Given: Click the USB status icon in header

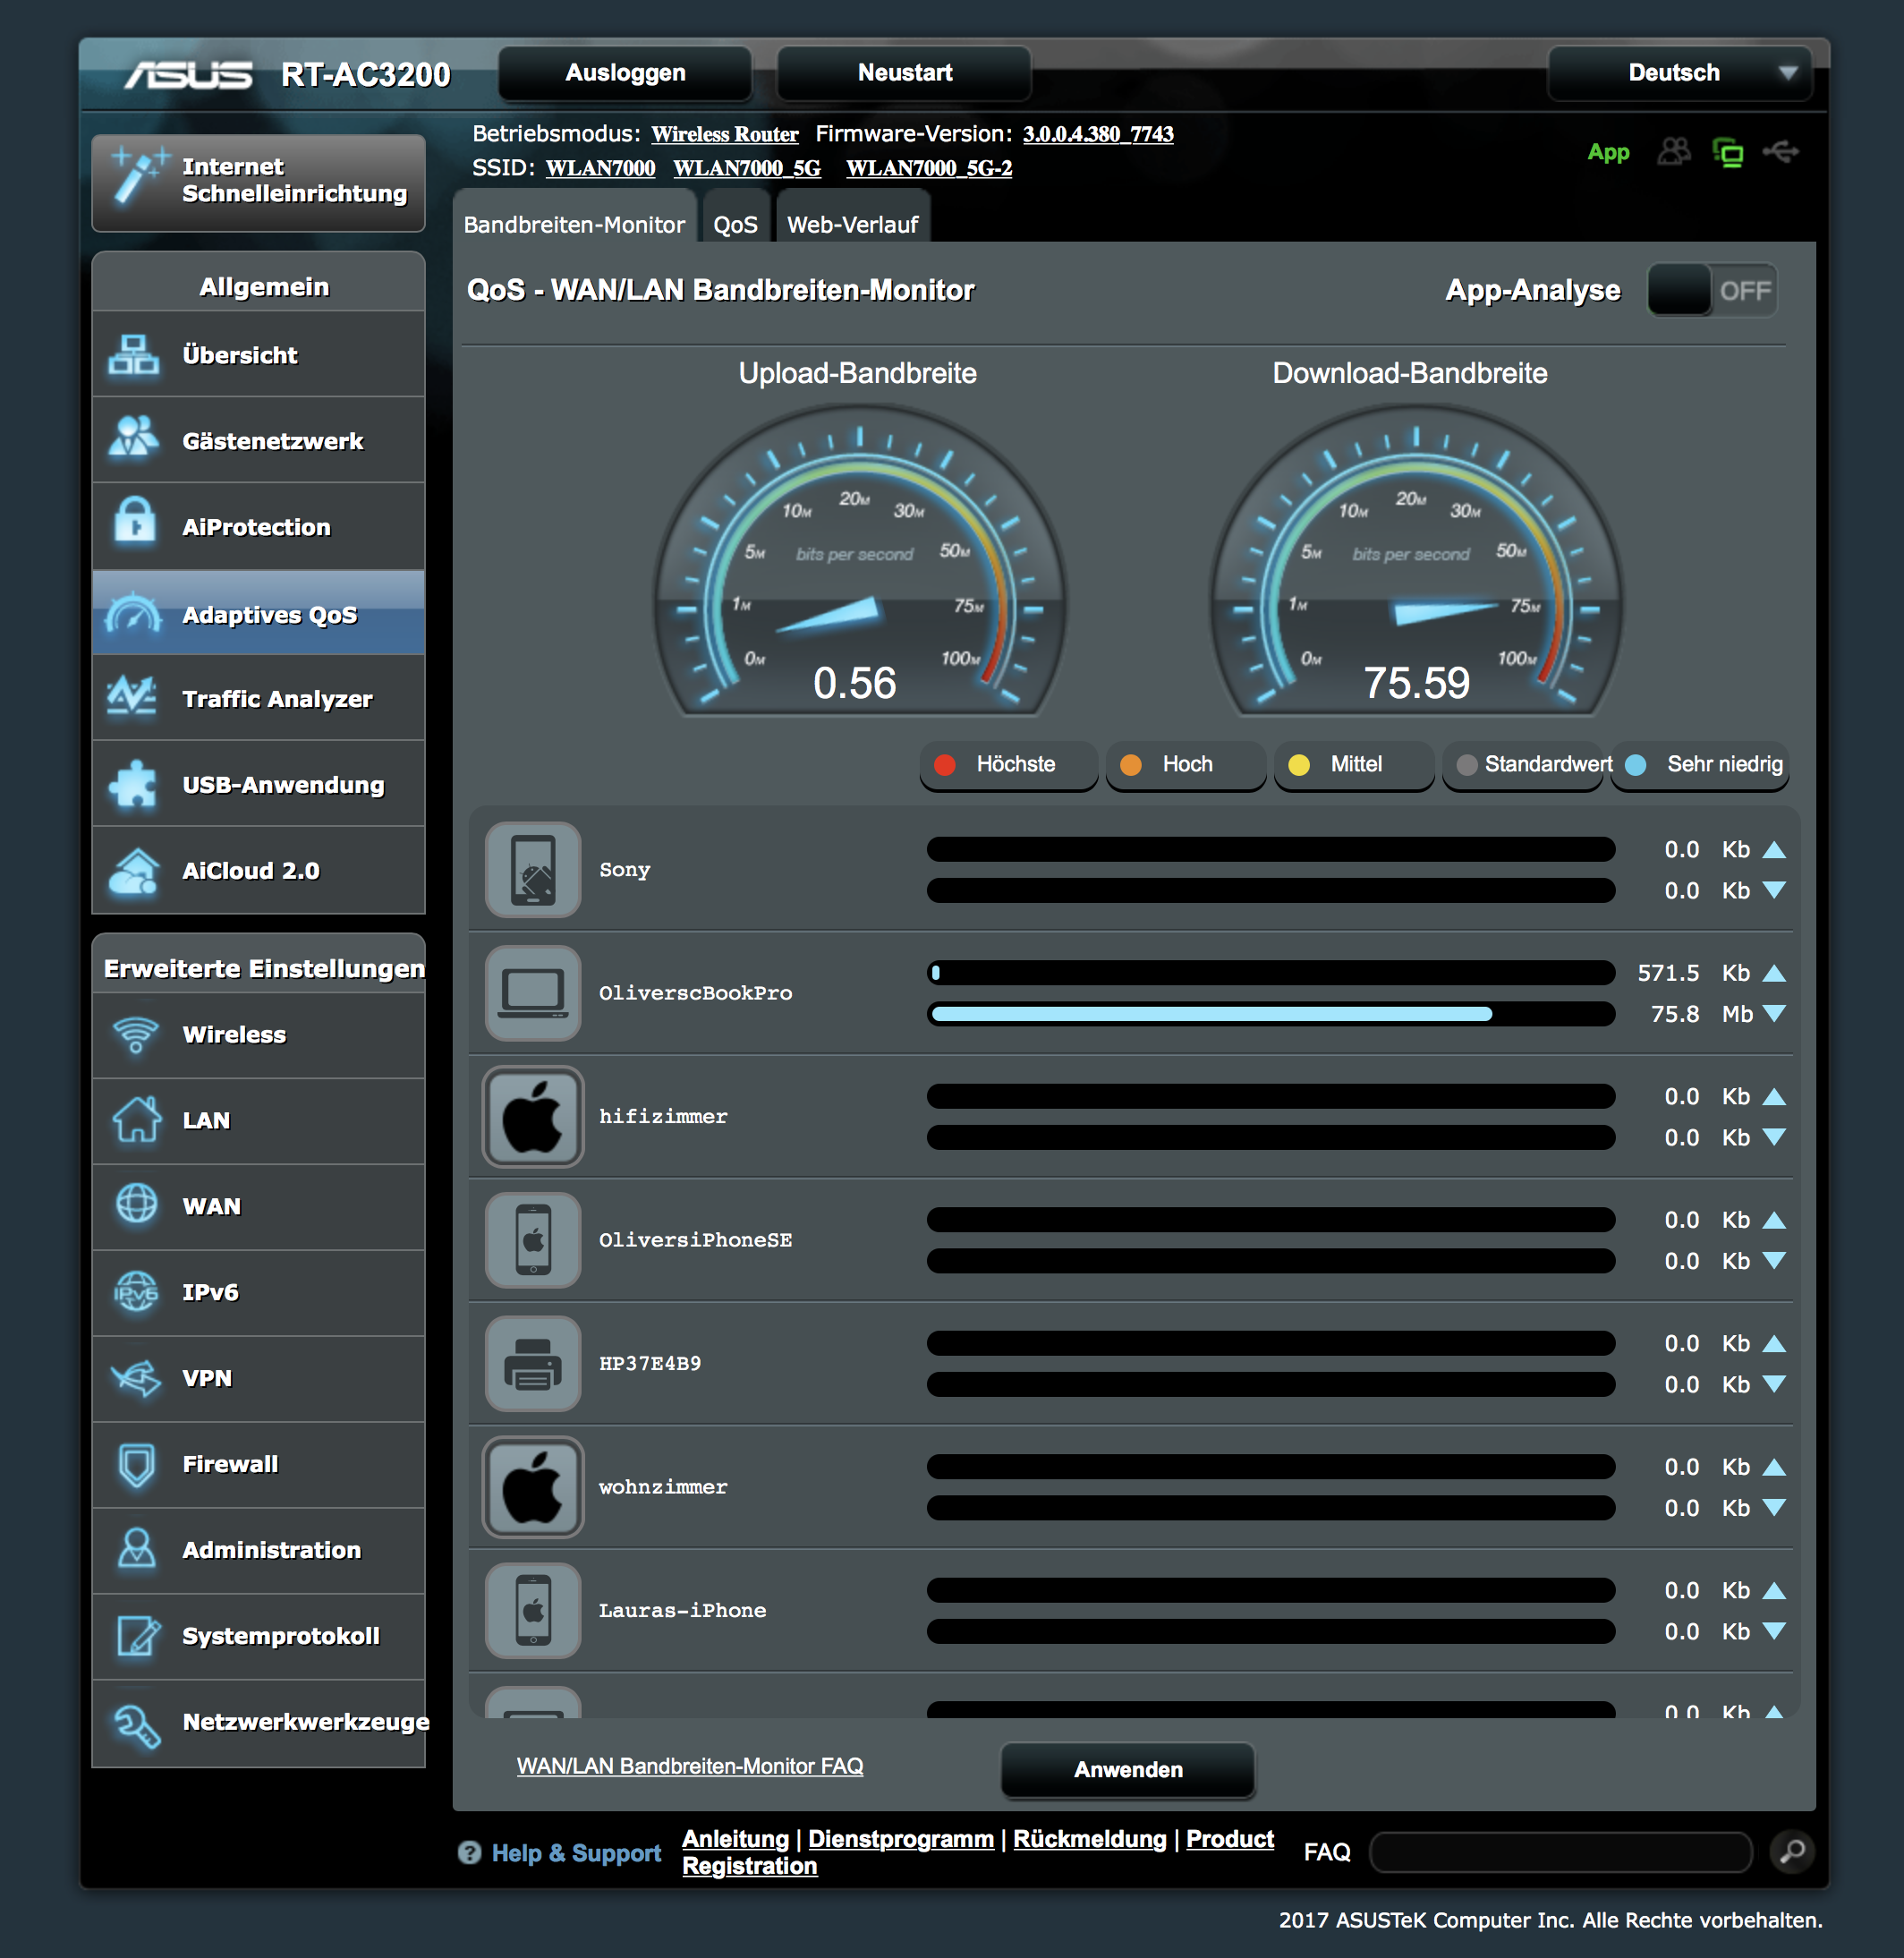Looking at the screenshot, I should 1780,152.
